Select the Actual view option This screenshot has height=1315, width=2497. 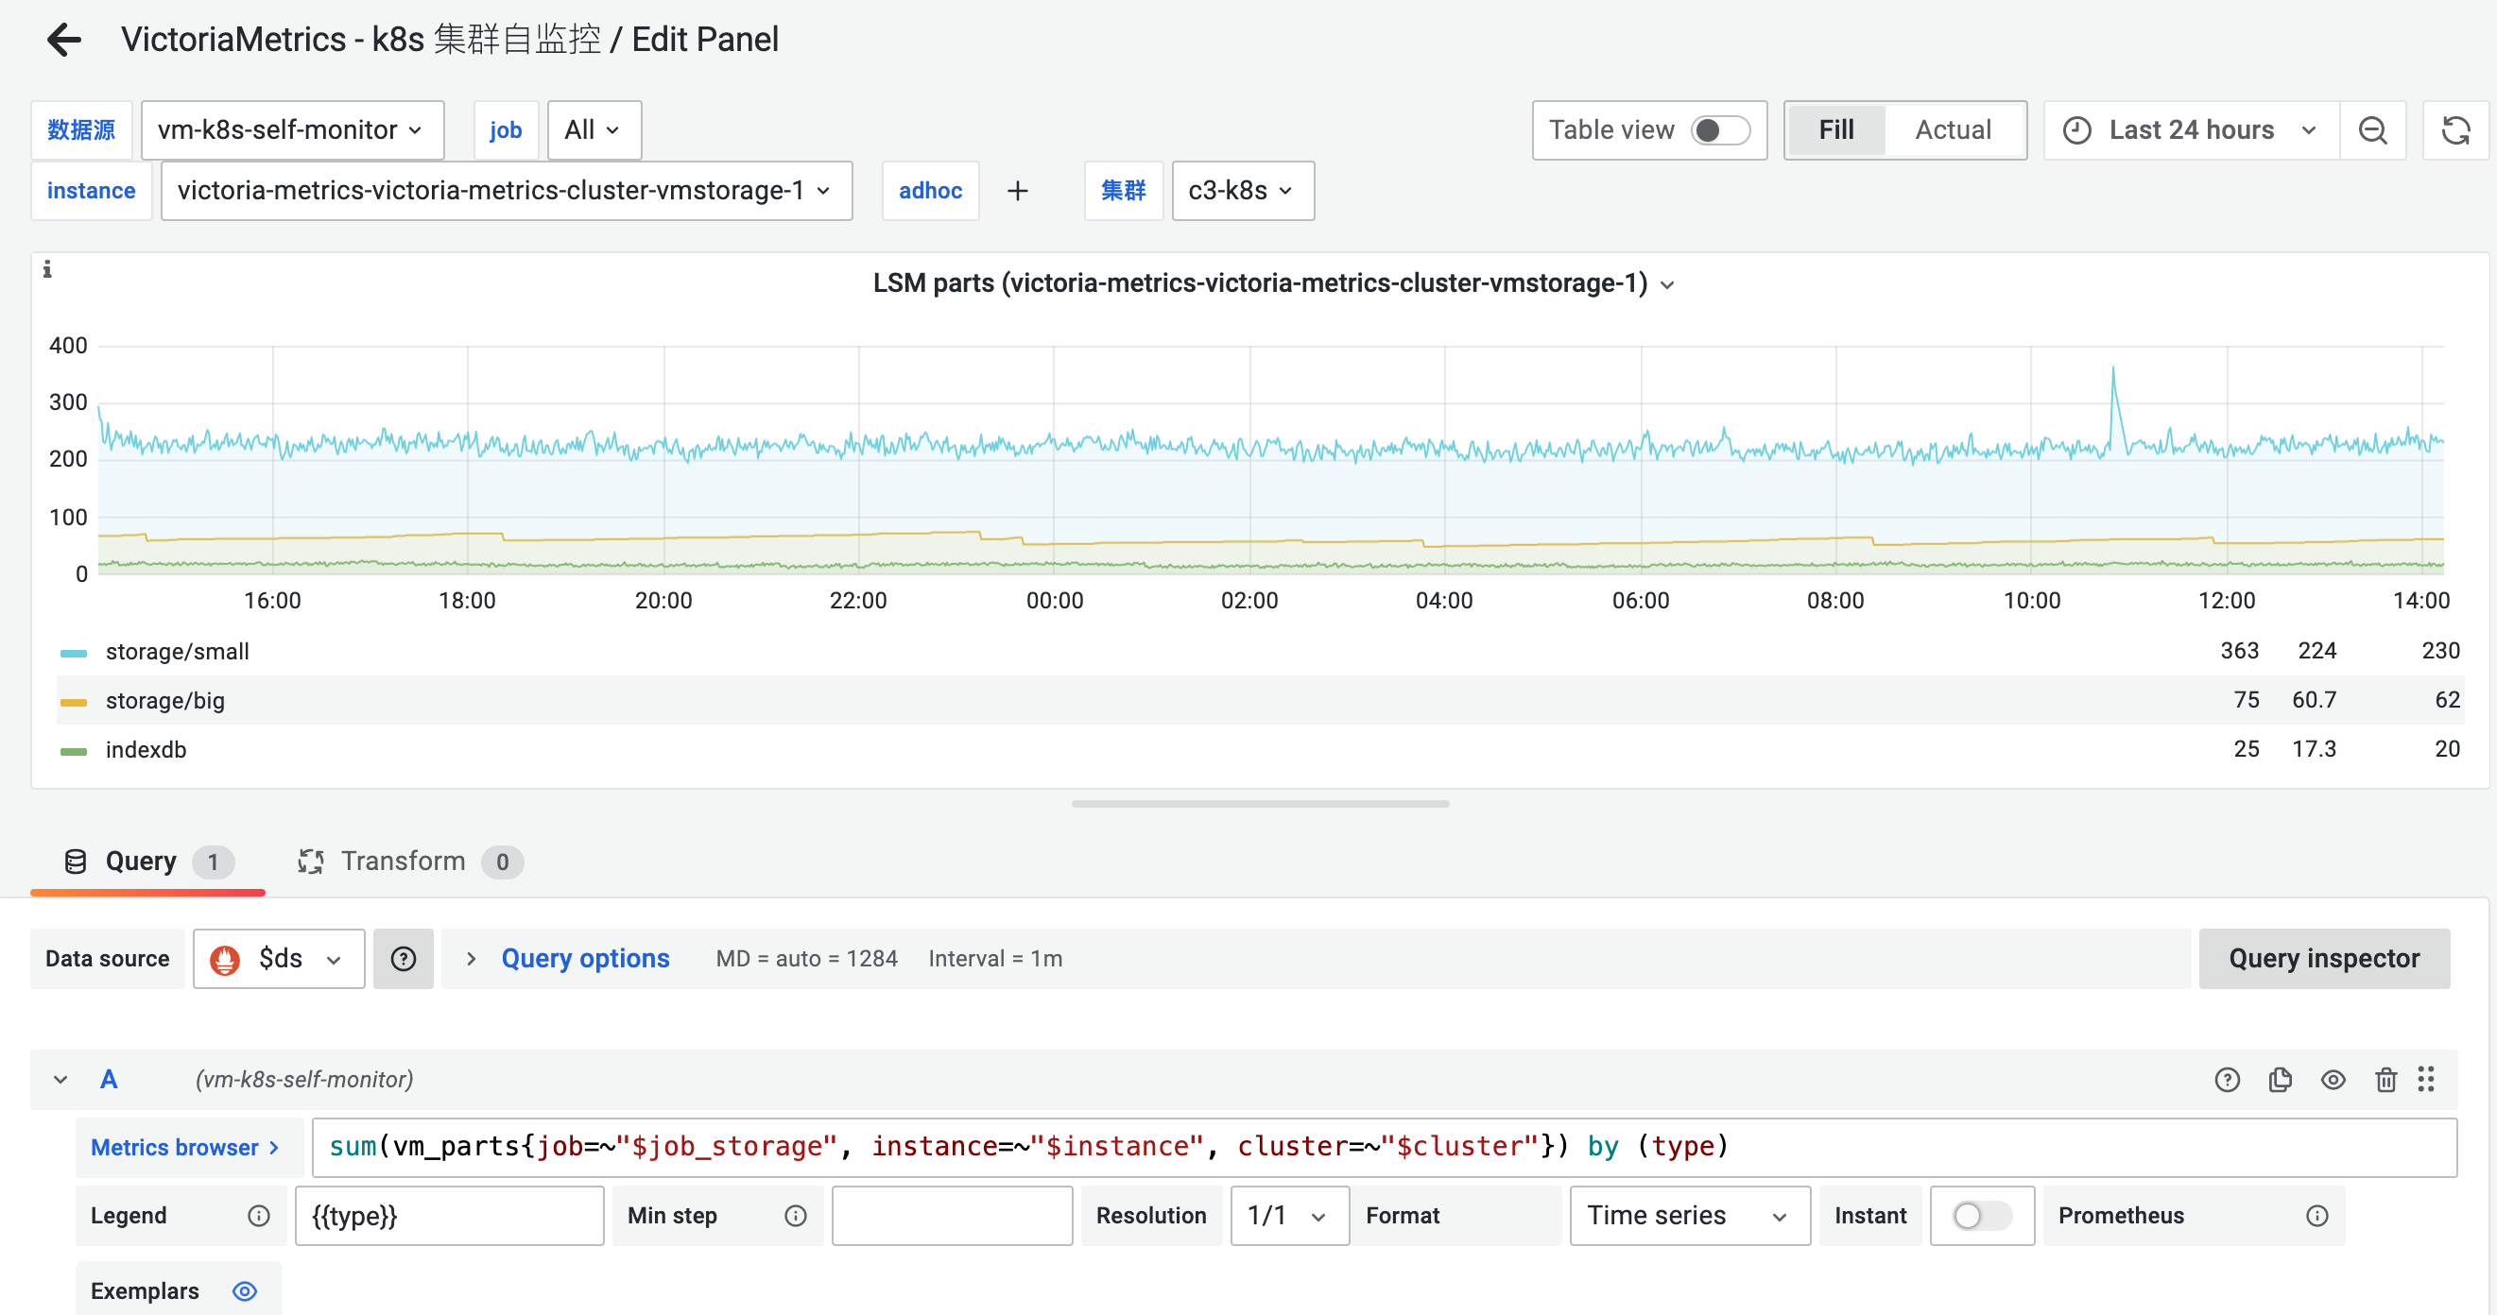pos(1953,129)
